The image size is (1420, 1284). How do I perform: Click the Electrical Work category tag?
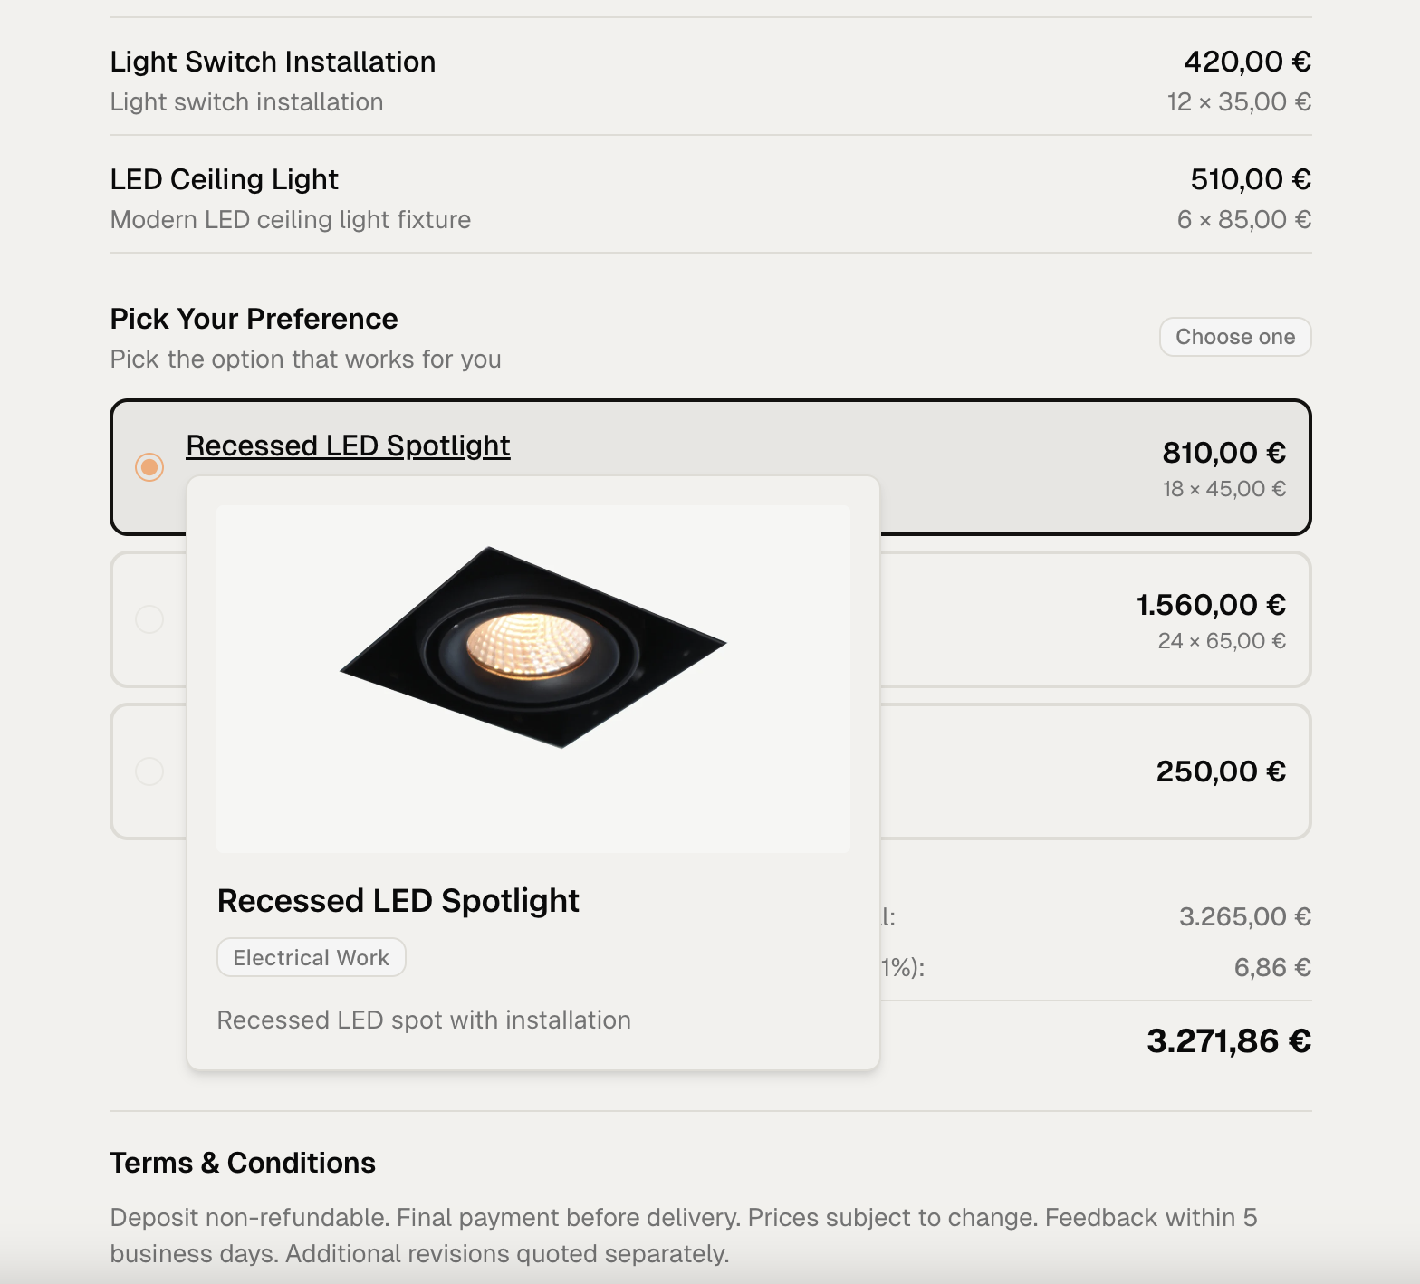[311, 958]
